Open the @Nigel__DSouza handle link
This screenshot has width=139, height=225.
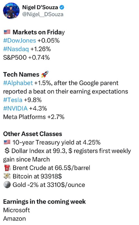click(x=43, y=14)
